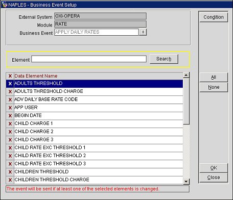
Task: Click the None button
Action: [x=214, y=87]
